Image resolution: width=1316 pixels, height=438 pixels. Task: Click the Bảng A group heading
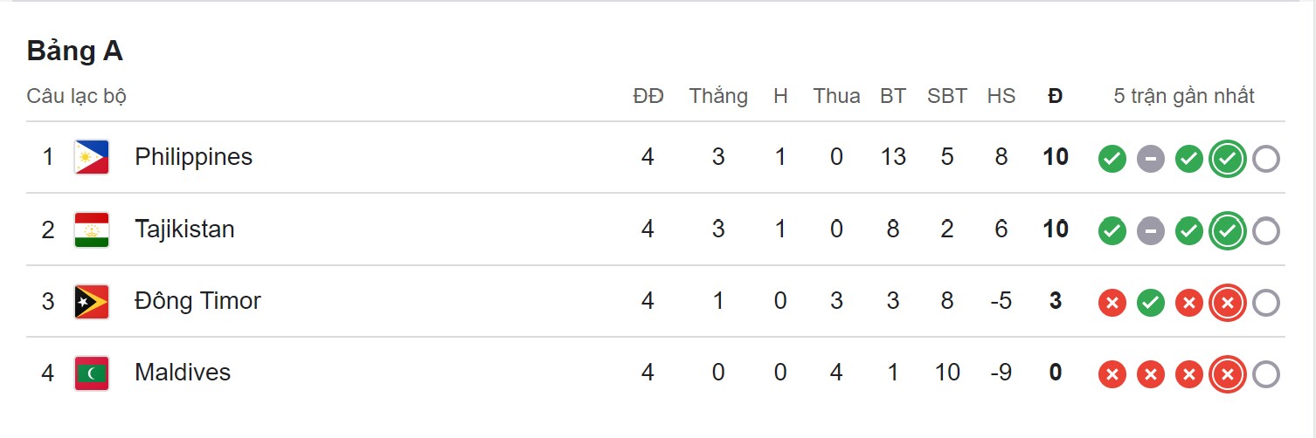pos(74,51)
